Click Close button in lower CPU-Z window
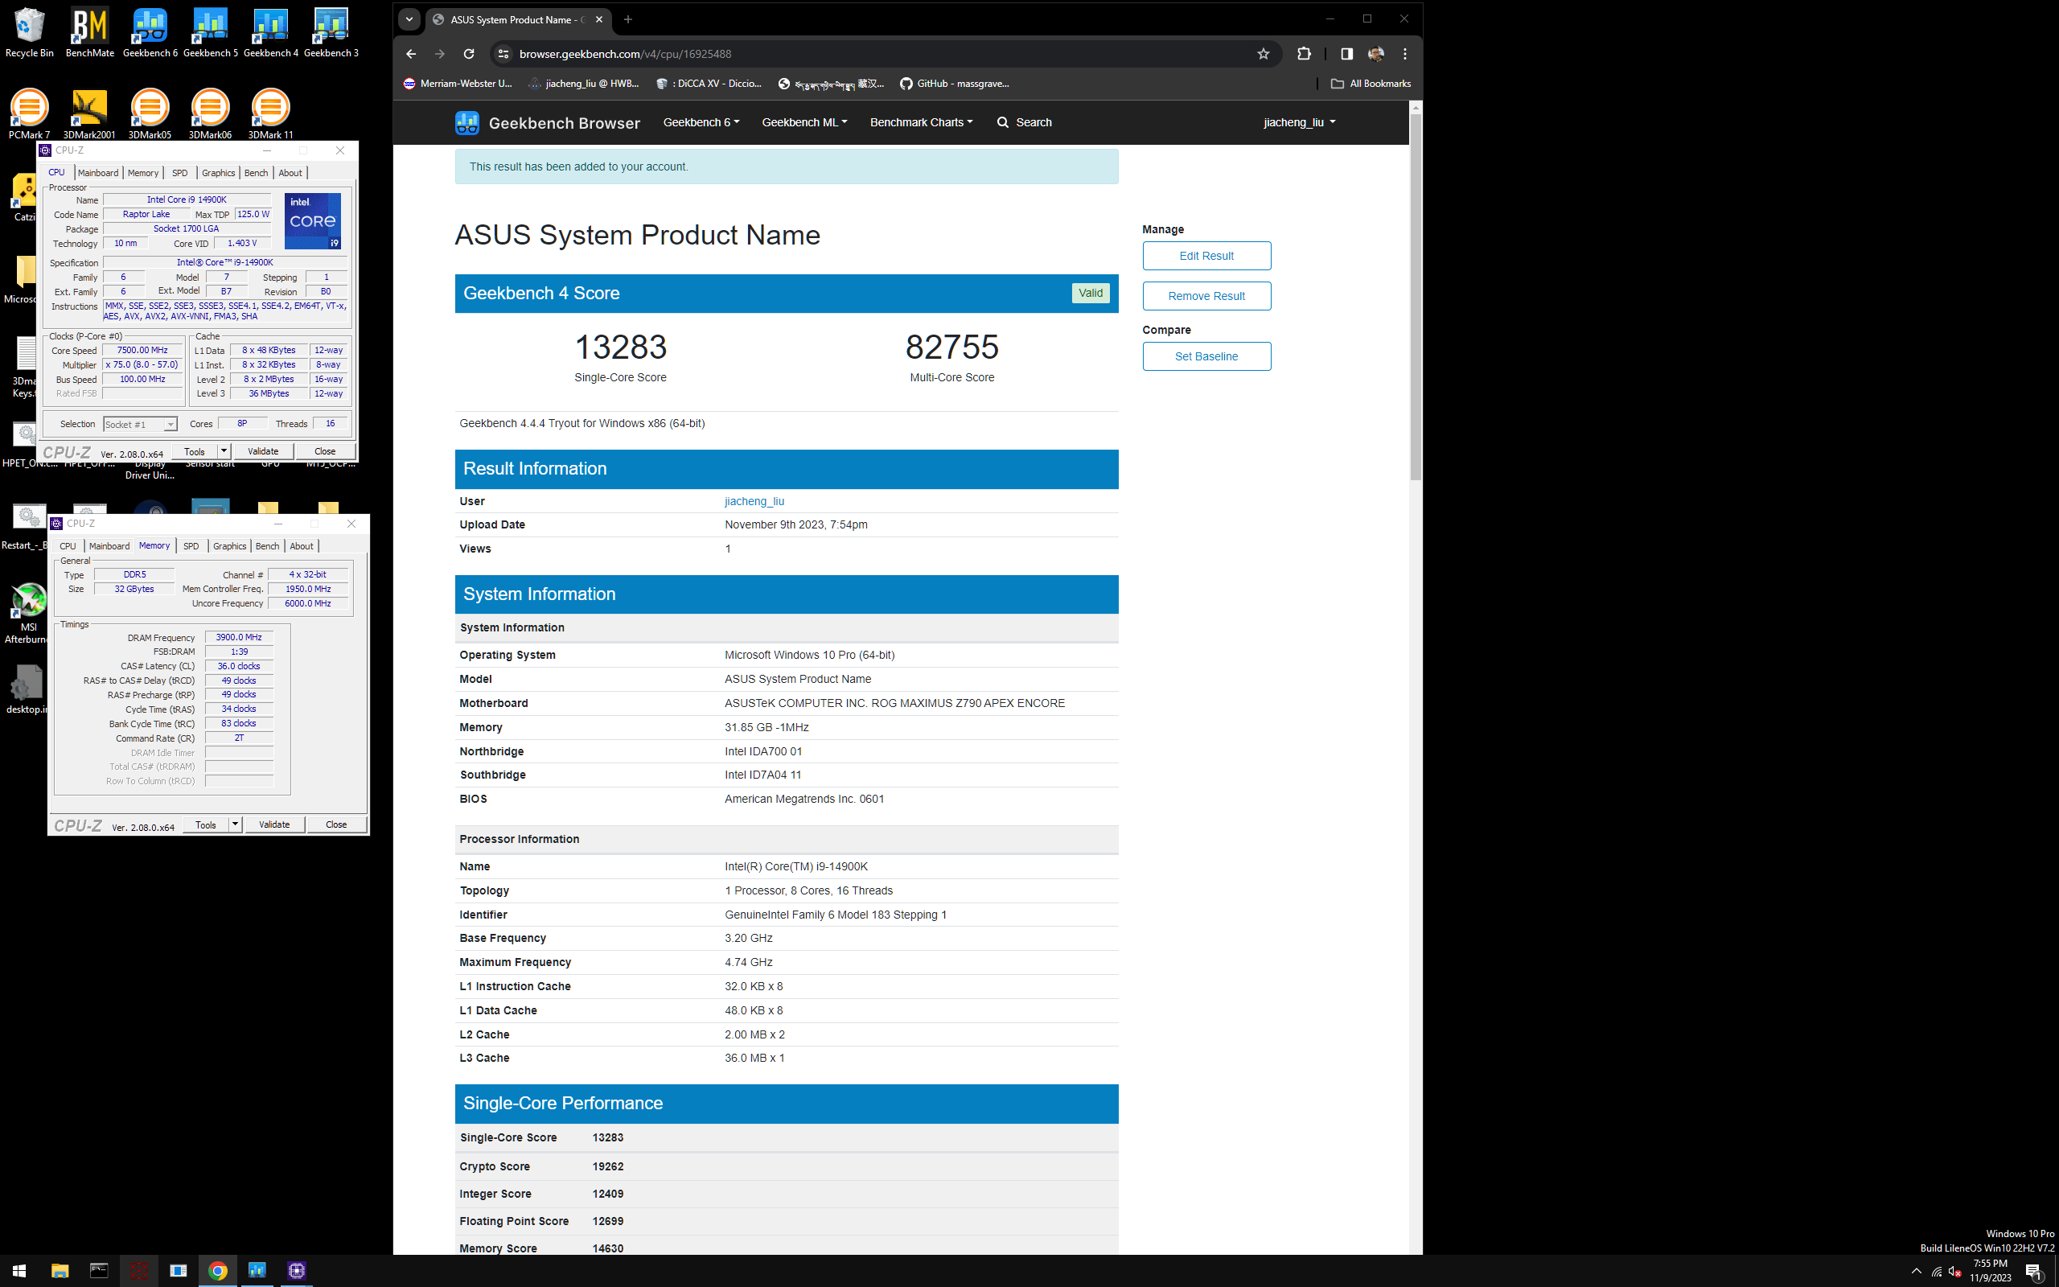 click(x=336, y=824)
